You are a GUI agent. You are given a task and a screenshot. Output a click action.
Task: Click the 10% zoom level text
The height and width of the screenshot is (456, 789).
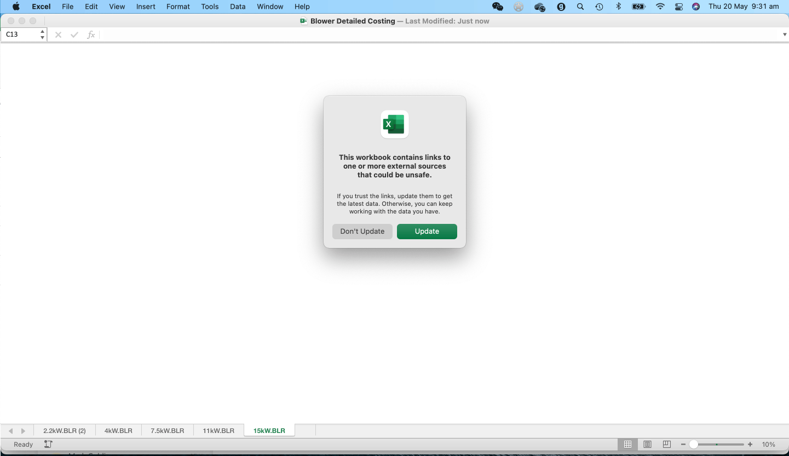coord(769,445)
